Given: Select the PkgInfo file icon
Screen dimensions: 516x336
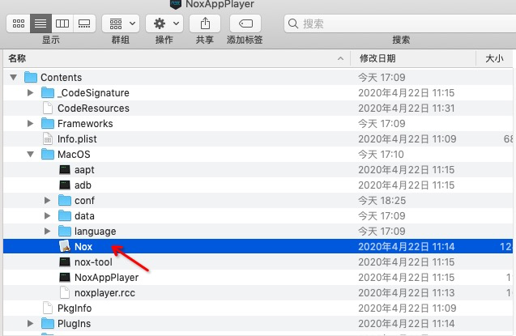Looking at the screenshot, I should pos(48,308).
